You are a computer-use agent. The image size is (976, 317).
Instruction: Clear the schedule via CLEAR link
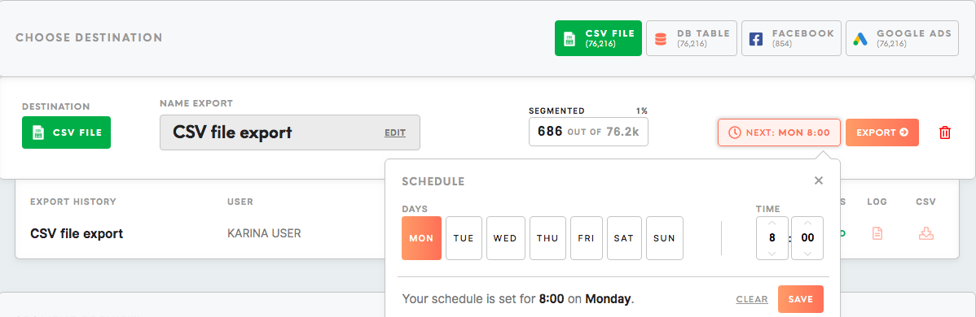click(752, 299)
